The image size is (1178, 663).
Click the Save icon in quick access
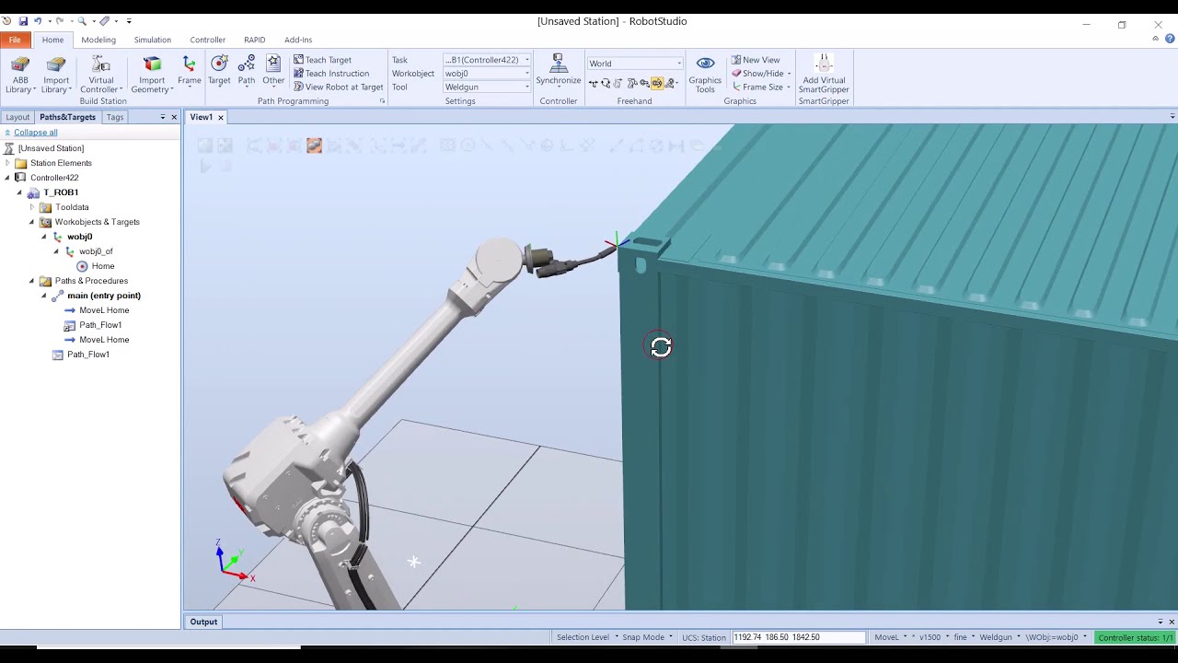[x=23, y=20]
